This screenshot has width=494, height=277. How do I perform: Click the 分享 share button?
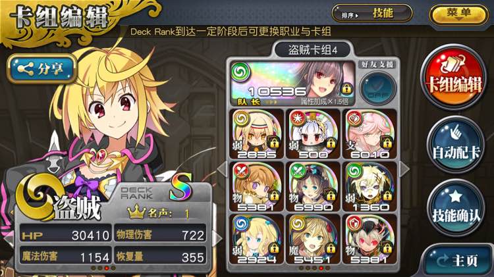[x=42, y=68]
